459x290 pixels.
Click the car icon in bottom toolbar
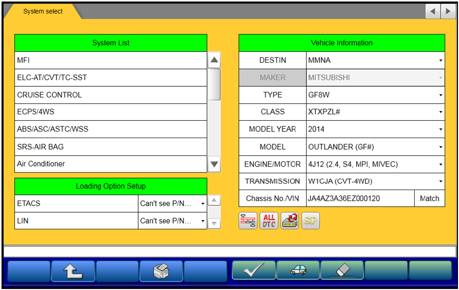click(x=298, y=271)
